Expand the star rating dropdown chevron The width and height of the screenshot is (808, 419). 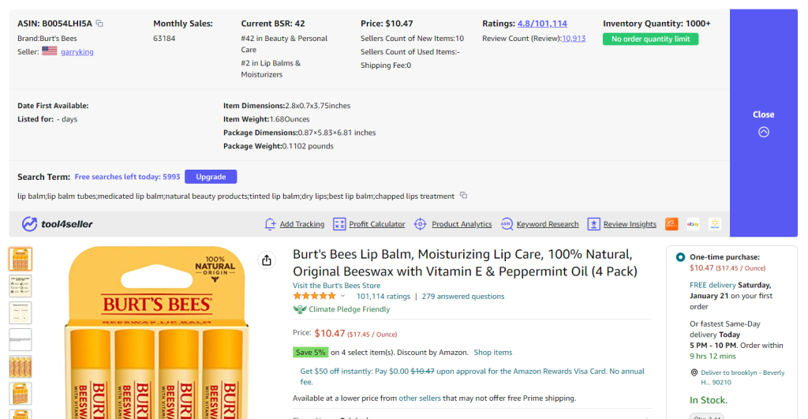tap(342, 296)
